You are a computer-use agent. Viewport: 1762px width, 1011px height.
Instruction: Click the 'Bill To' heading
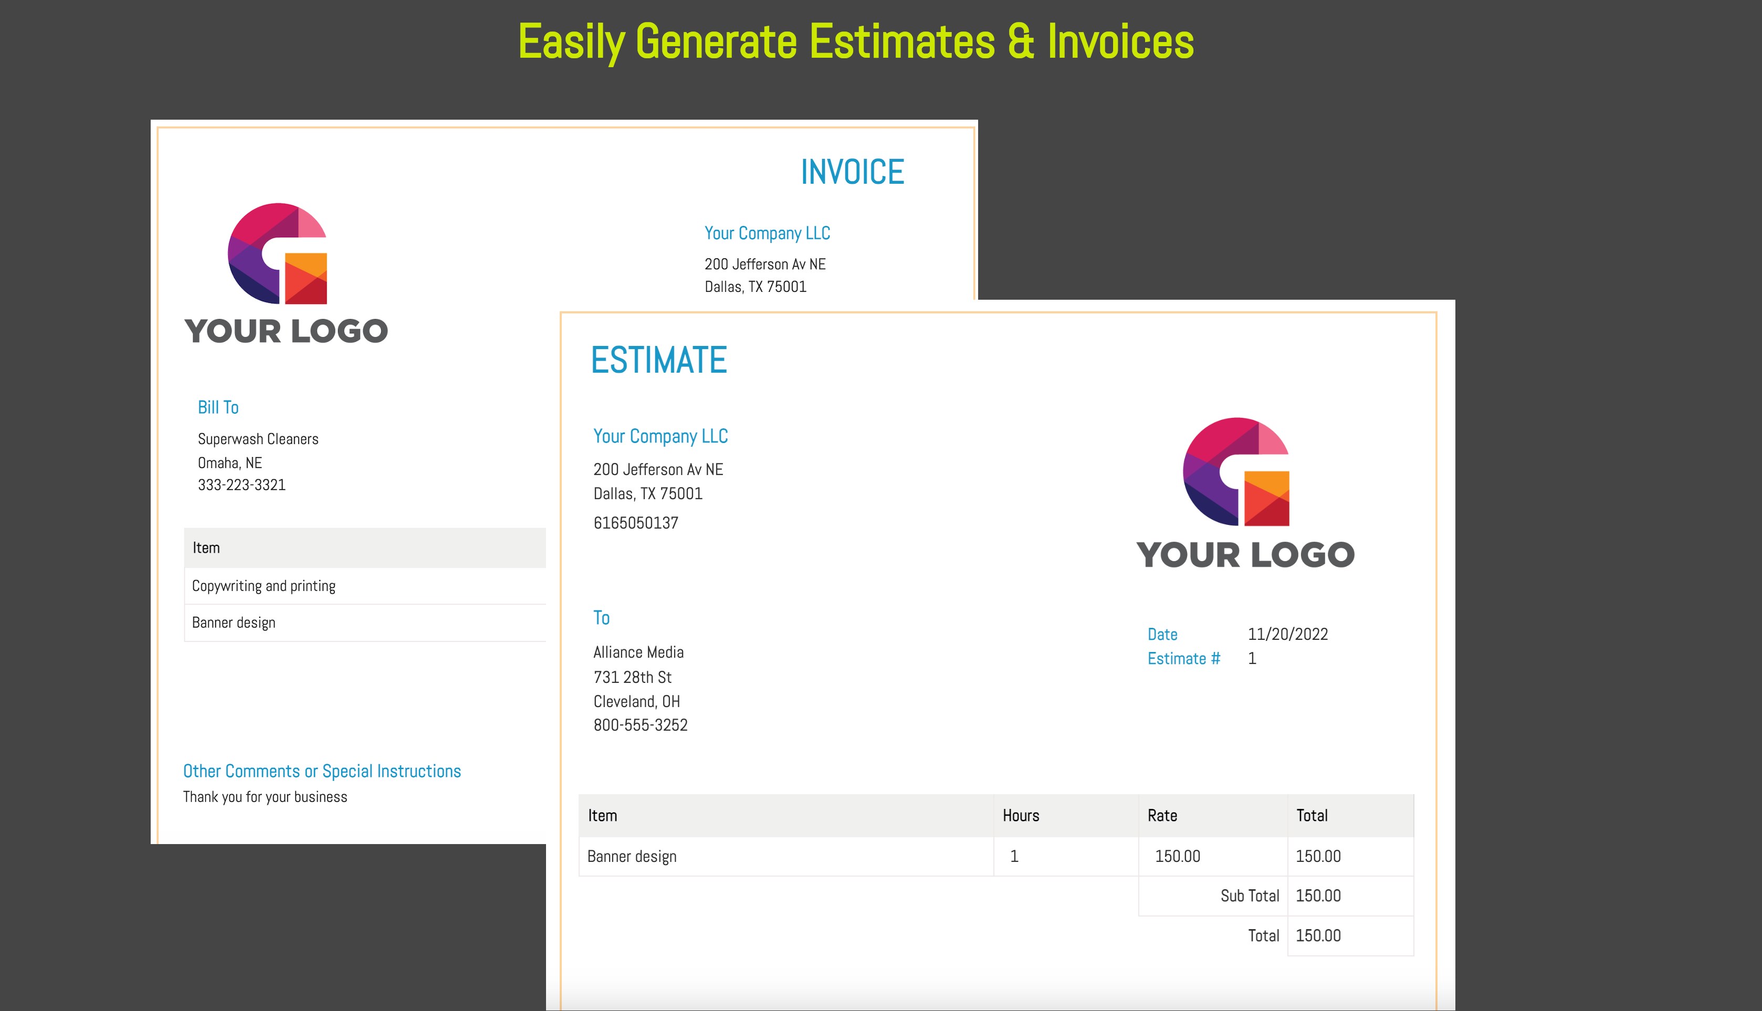218,407
